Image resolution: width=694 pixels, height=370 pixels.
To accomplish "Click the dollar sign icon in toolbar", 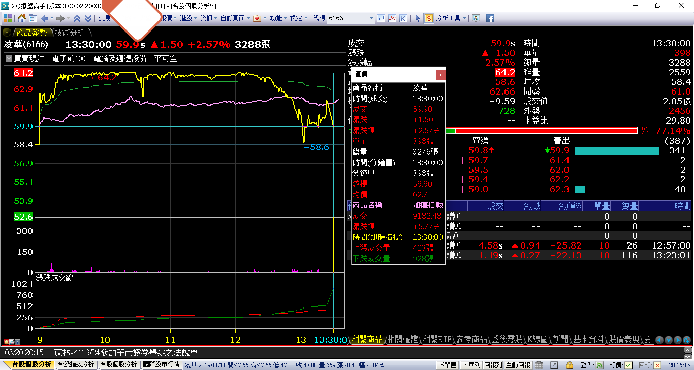I will (429, 18).
